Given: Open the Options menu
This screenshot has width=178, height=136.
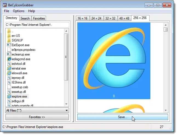Looking at the screenshot, I should point(19,11).
